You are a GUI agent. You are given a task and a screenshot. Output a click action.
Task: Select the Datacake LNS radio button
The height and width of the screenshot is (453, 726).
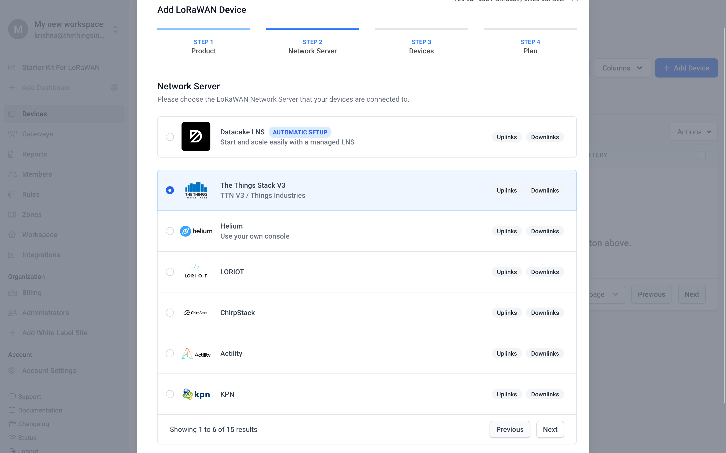[170, 137]
